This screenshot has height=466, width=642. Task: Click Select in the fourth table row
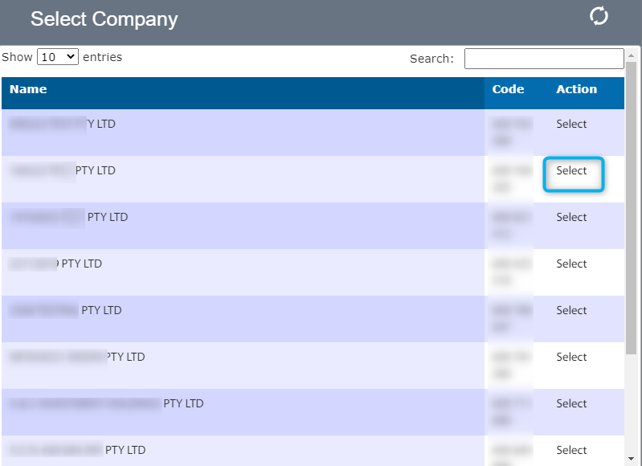tap(571, 264)
